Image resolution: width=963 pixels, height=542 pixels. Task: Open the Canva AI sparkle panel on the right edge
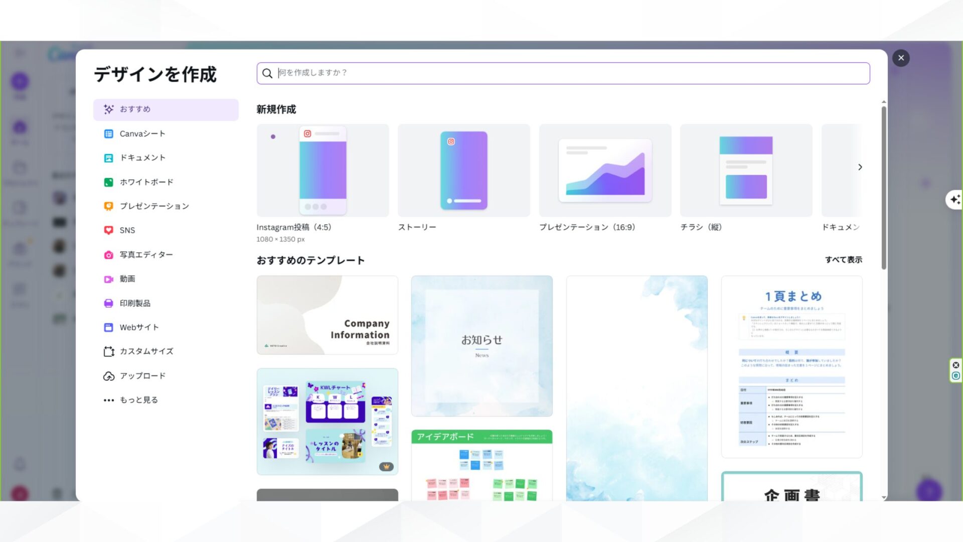coord(954,200)
